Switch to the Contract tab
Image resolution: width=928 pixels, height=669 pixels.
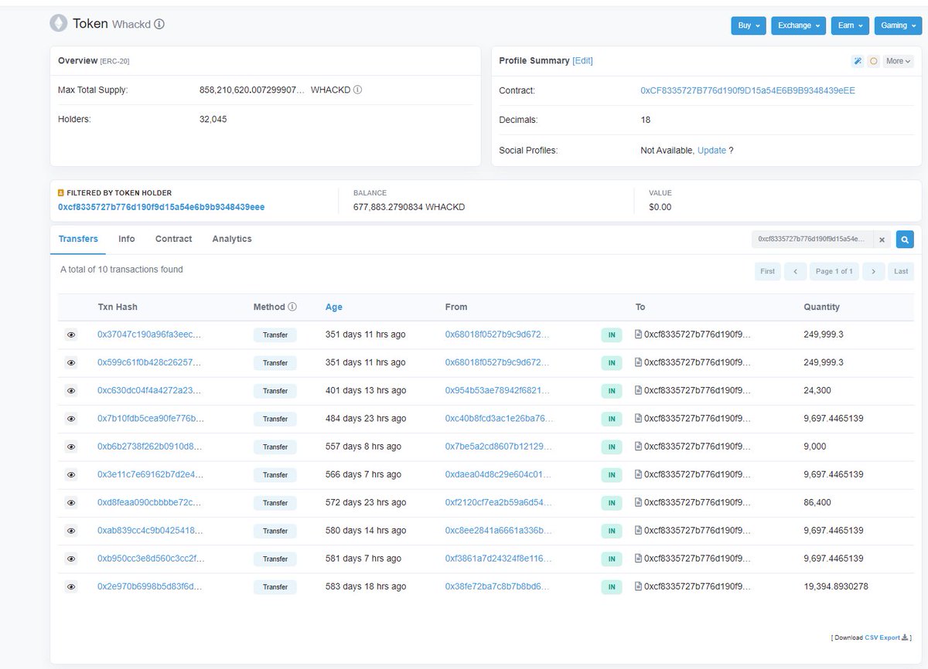[x=173, y=239]
